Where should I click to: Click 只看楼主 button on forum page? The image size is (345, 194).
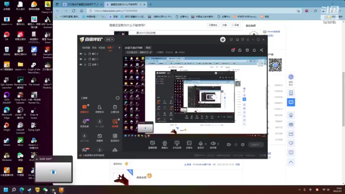(x=213, y=25)
